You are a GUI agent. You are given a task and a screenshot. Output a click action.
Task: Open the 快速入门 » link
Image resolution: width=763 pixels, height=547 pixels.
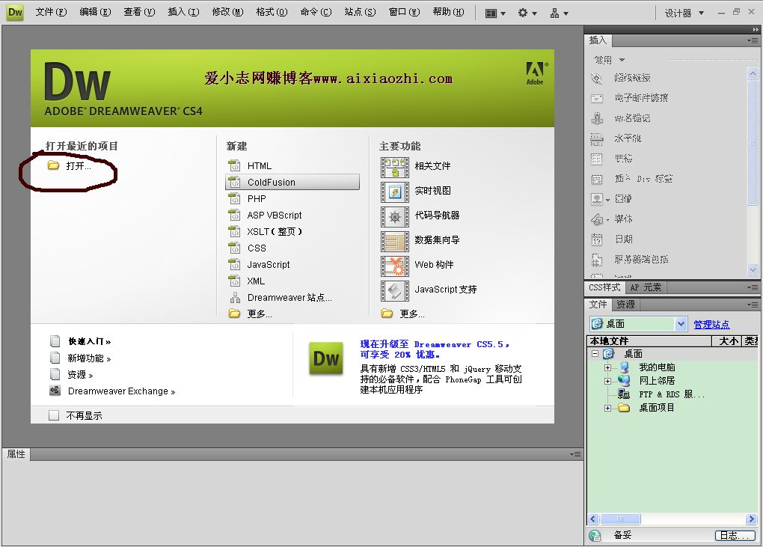(x=90, y=342)
